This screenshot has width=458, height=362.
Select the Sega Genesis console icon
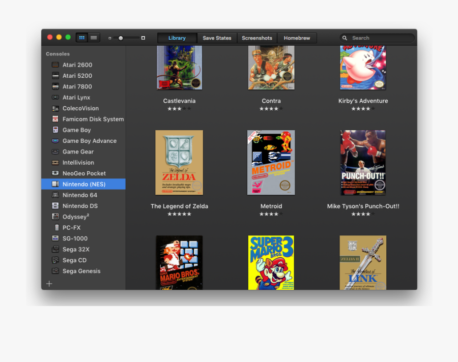pyautogui.click(x=55, y=271)
